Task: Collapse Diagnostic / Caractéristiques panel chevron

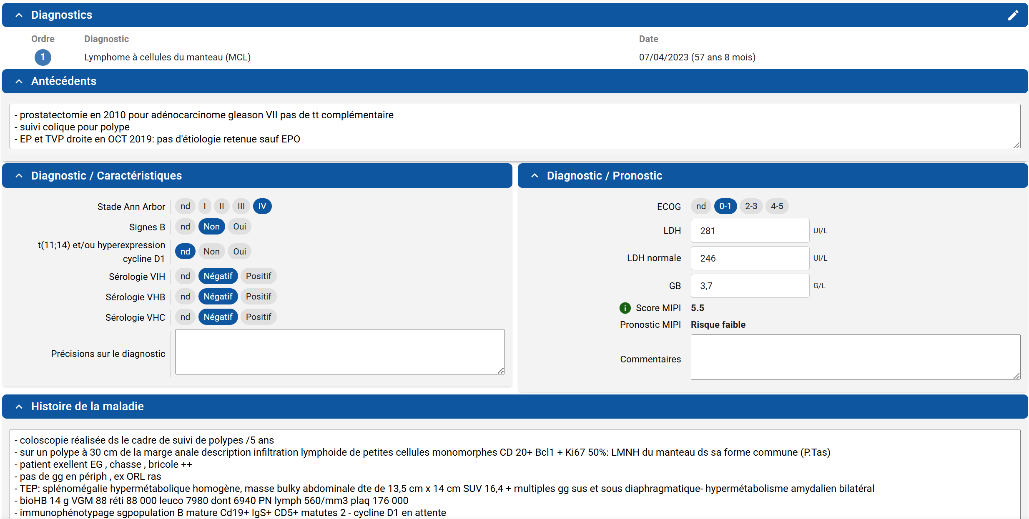Action: (19, 176)
